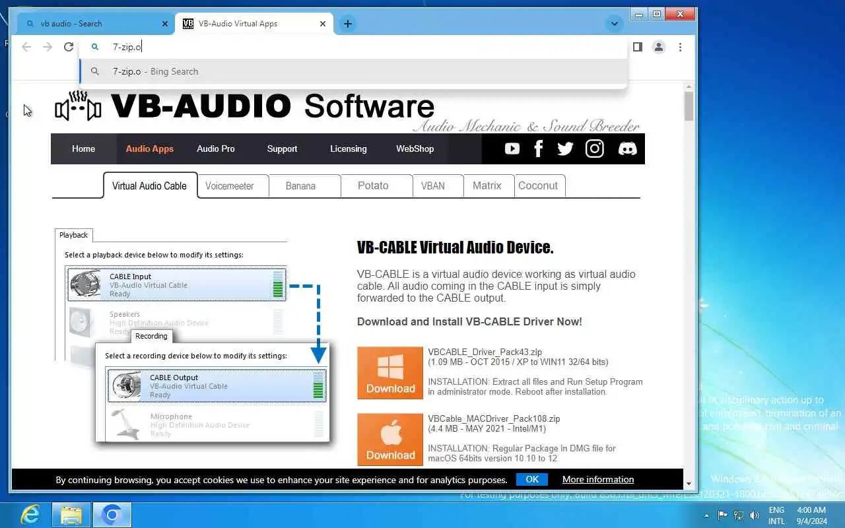Click the VBCable_MACDriver_Pack108.zip file name
The height and width of the screenshot is (528, 845).
[494, 419]
